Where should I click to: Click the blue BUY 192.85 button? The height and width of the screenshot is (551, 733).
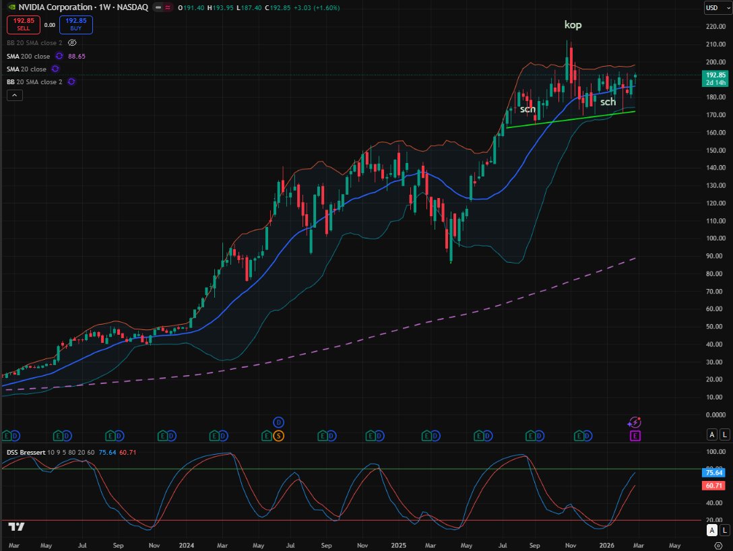tap(75, 24)
